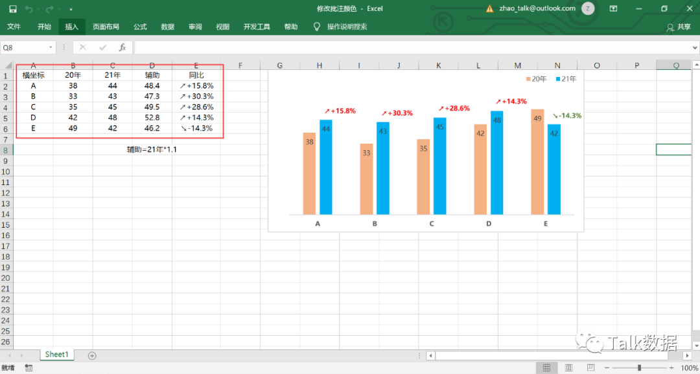Image resolution: width=700 pixels, height=374 pixels.
Task: Select the Sheet1 worksheet tab
Action: pyautogui.click(x=56, y=355)
